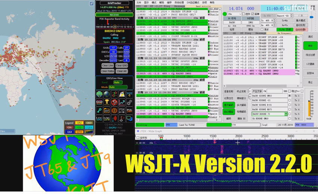This screenshot has height=196, width=318.
Task: Open the 帮助 menu
Action: point(212,3)
